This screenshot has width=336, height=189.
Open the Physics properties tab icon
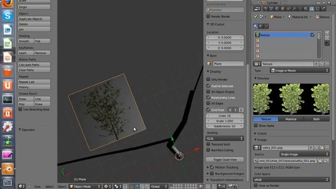pos(323,8)
